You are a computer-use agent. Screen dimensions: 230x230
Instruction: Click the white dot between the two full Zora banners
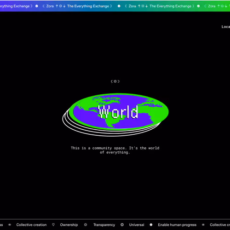click(119, 6)
